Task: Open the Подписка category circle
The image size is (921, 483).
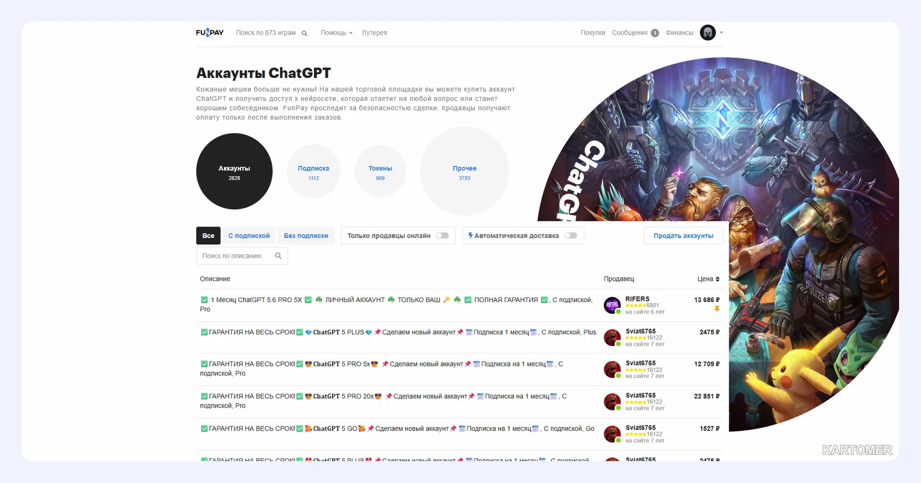Action: (313, 171)
